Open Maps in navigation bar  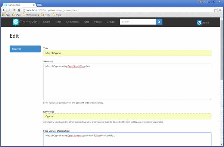pyautogui.click(x=58, y=22)
